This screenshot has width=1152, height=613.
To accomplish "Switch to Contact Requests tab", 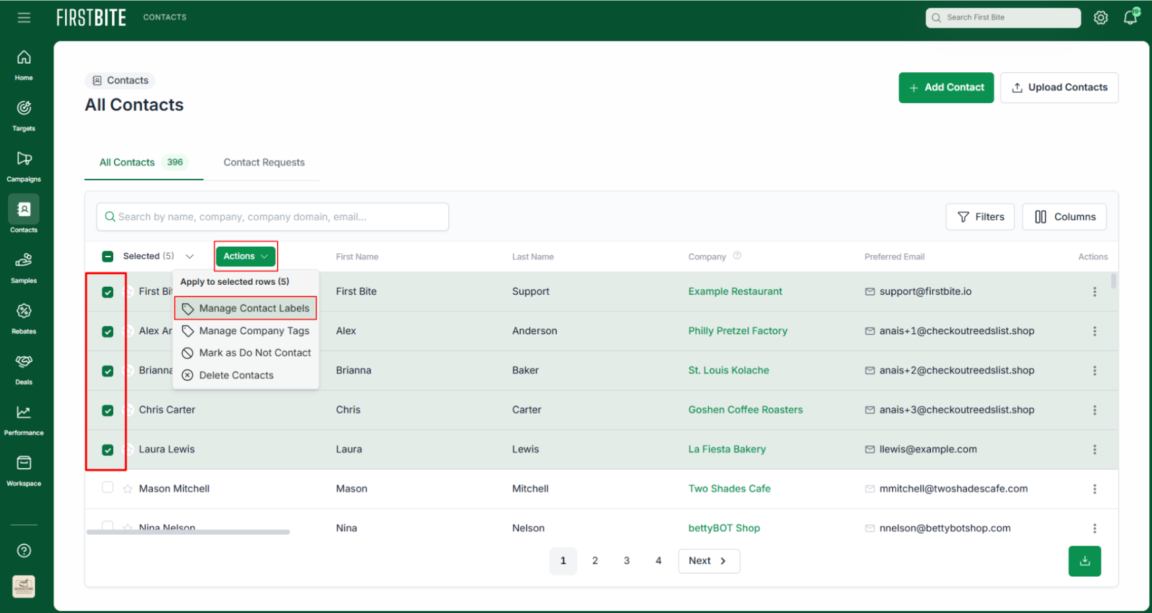I will coord(264,162).
